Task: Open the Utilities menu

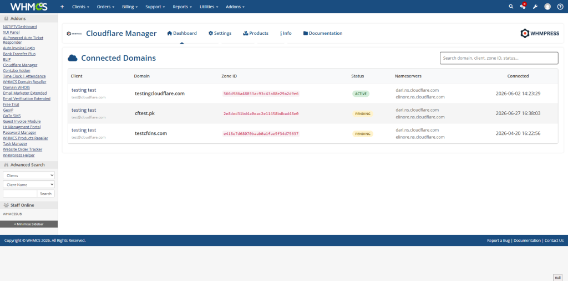Action: (209, 7)
